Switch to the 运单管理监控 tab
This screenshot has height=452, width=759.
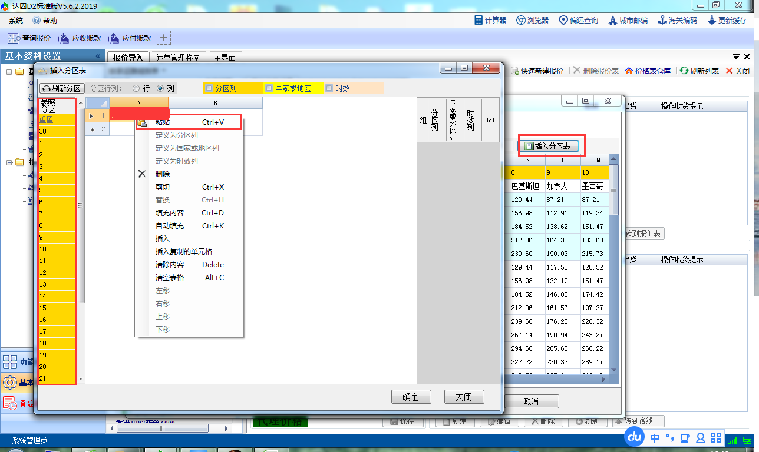point(178,58)
